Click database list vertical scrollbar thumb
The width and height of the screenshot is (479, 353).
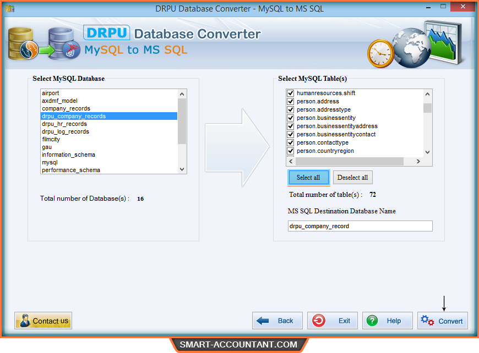pos(182,121)
